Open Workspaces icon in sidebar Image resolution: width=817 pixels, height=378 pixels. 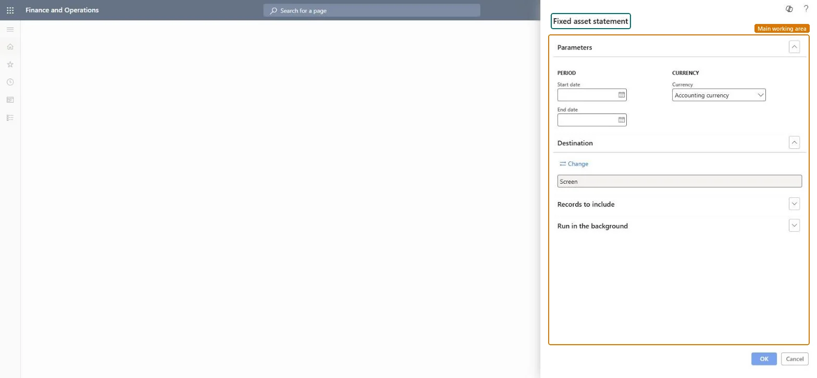coord(10,100)
